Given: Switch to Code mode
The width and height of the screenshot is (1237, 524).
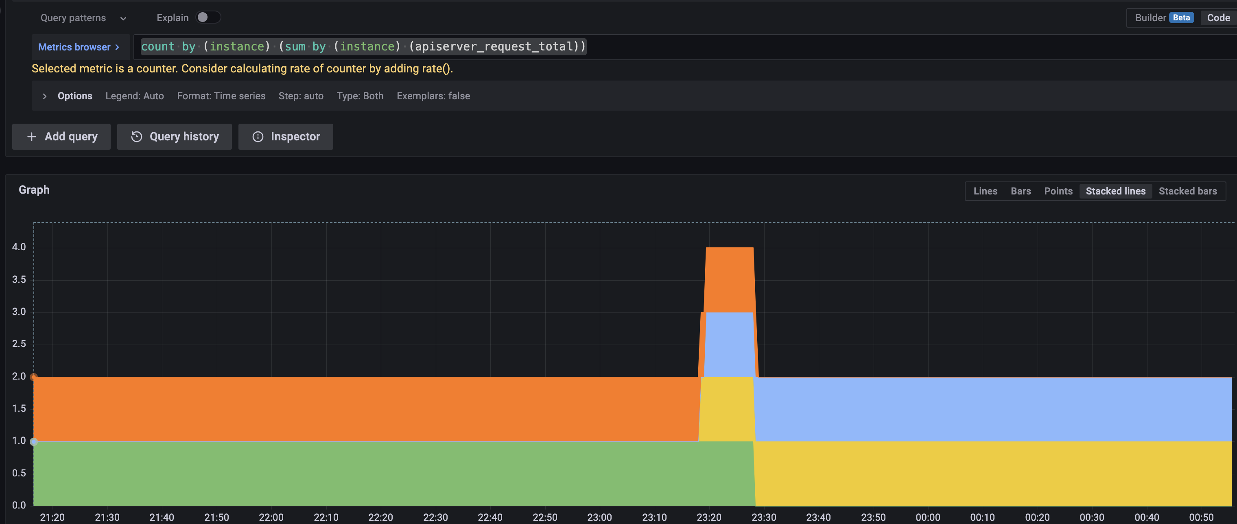Looking at the screenshot, I should [1218, 17].
